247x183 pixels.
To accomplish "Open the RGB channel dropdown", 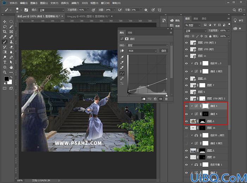I will pyautogui.click(x=142, y=51).
